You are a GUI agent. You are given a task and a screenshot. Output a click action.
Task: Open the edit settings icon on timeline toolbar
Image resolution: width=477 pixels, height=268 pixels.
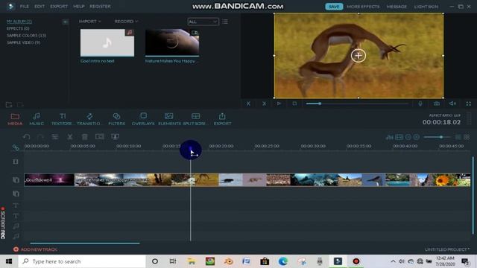coord(55,137)
